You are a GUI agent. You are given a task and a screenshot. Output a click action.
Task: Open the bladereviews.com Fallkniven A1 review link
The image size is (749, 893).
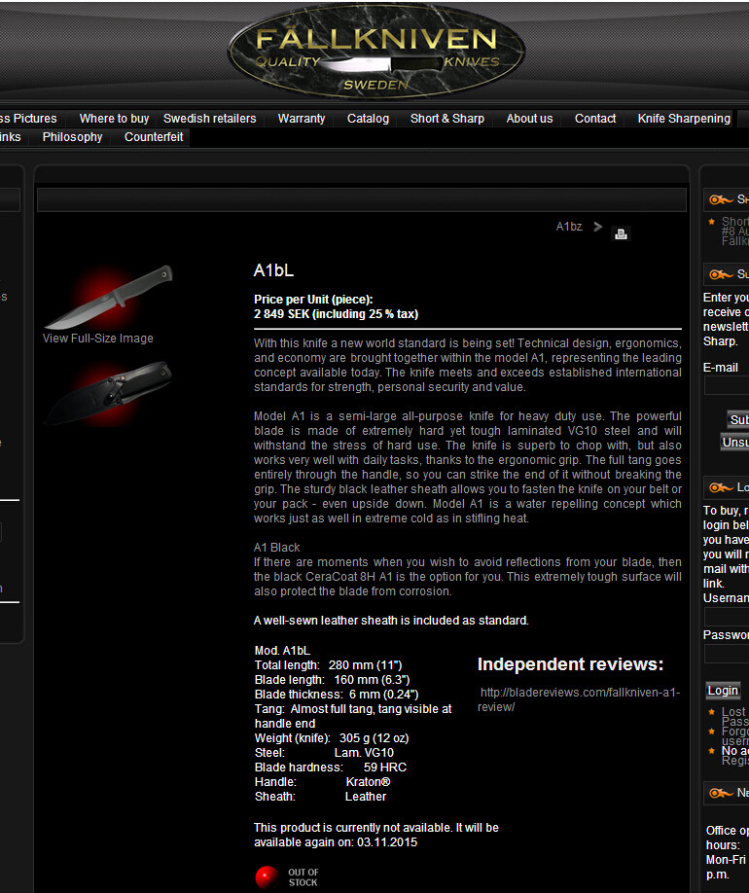tap(580, 699)
